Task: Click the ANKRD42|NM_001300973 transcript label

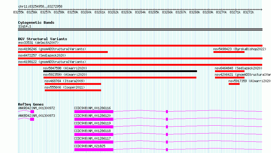Action: tap(37, 116)
